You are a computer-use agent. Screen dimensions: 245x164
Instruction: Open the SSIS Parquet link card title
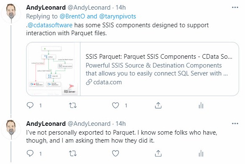click(159, 57)
